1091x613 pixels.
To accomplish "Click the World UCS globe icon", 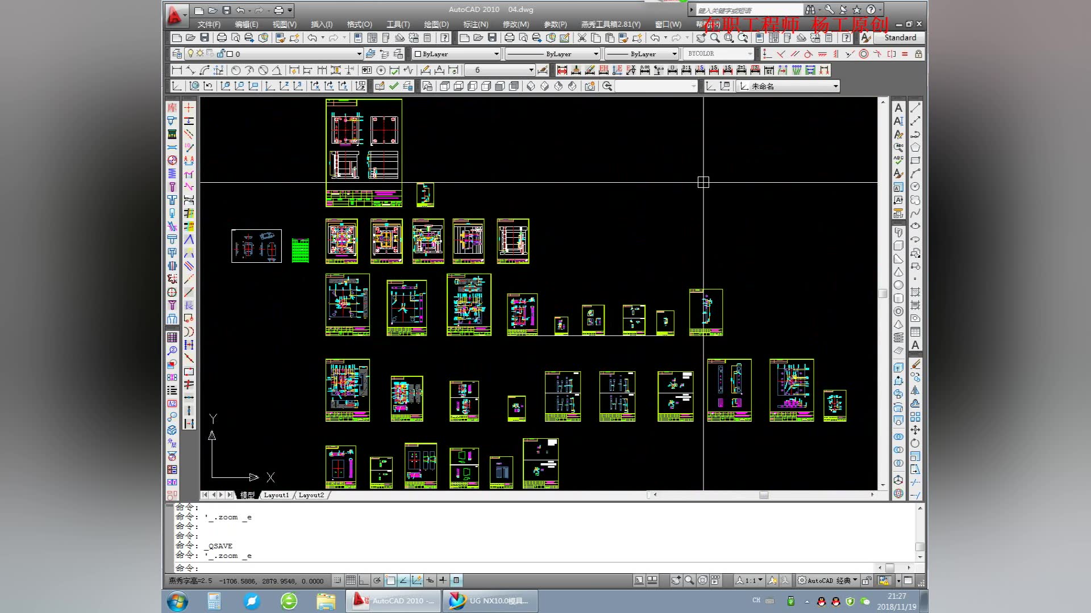I will (194, 86).
